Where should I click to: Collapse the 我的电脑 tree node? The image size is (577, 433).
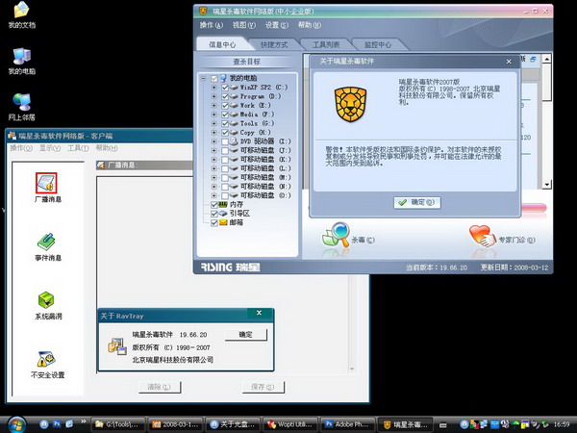click(203, 79)
